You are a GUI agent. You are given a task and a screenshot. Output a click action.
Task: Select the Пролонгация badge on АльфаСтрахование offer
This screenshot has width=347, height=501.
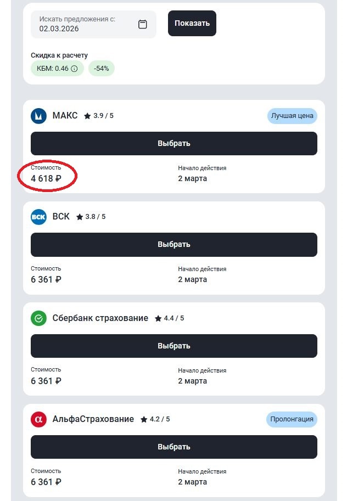pyautogui.click(x=293, y=419)
